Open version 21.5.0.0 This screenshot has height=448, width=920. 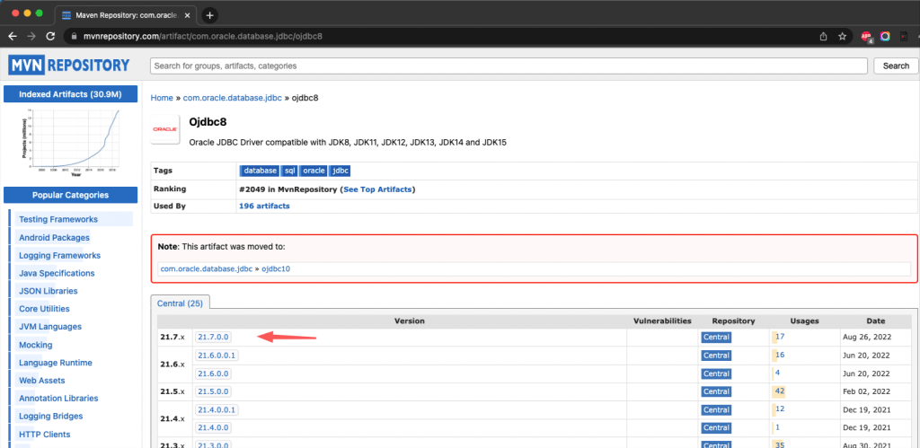click(213, 391)
